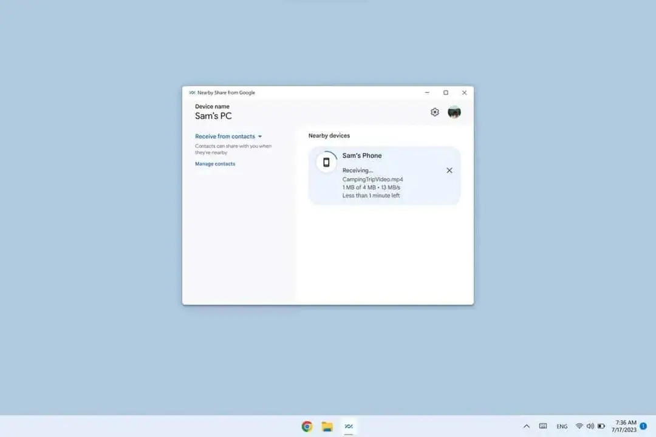This screenshot has height=437, width=656.
Task: Show hidden system tray icons
Action: click(x=526, y=426)
